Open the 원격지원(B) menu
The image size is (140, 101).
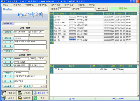(x=69, y=5)
